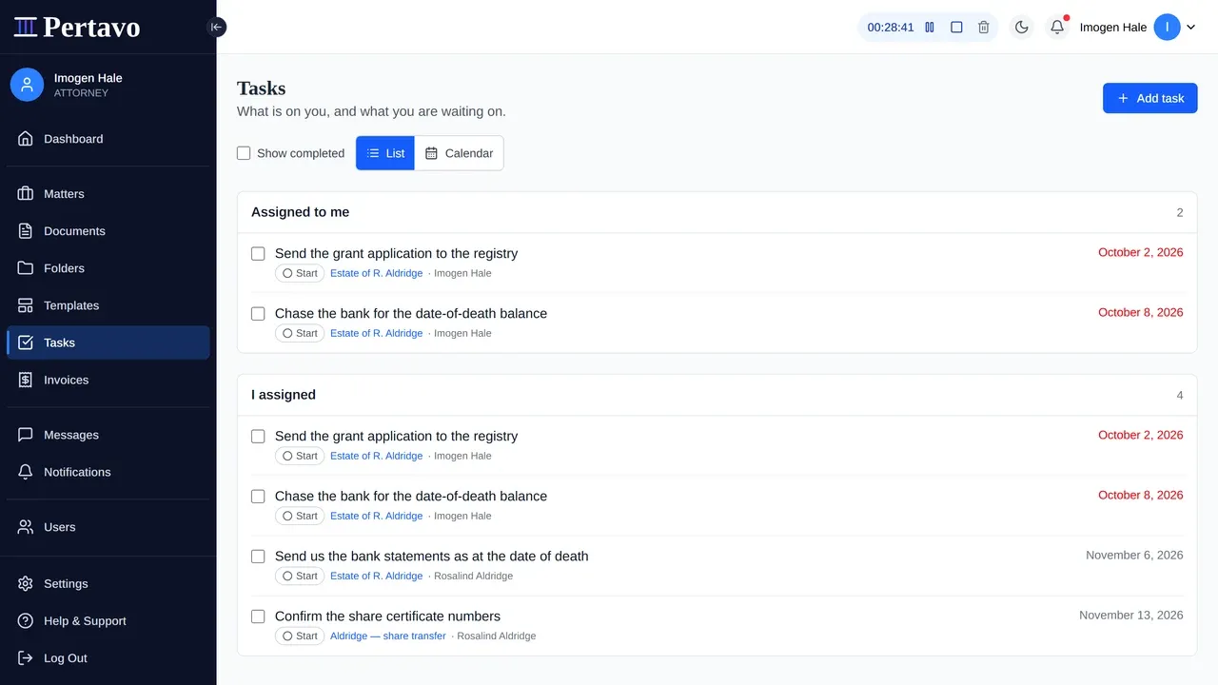Check off 'Send us the bank statements' task

pyautogui.click(x=258, y=557)
